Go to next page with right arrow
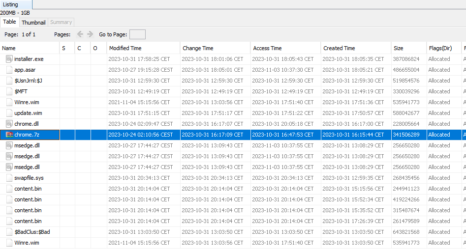The height and width of the screenshot is (252, 466). [90, 34]
